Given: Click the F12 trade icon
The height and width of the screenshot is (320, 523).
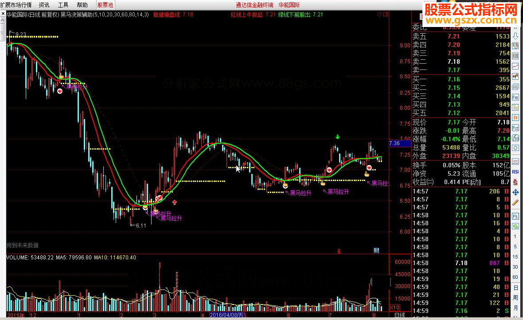Looking at the screenshot, I should click(x=515, y=128).
